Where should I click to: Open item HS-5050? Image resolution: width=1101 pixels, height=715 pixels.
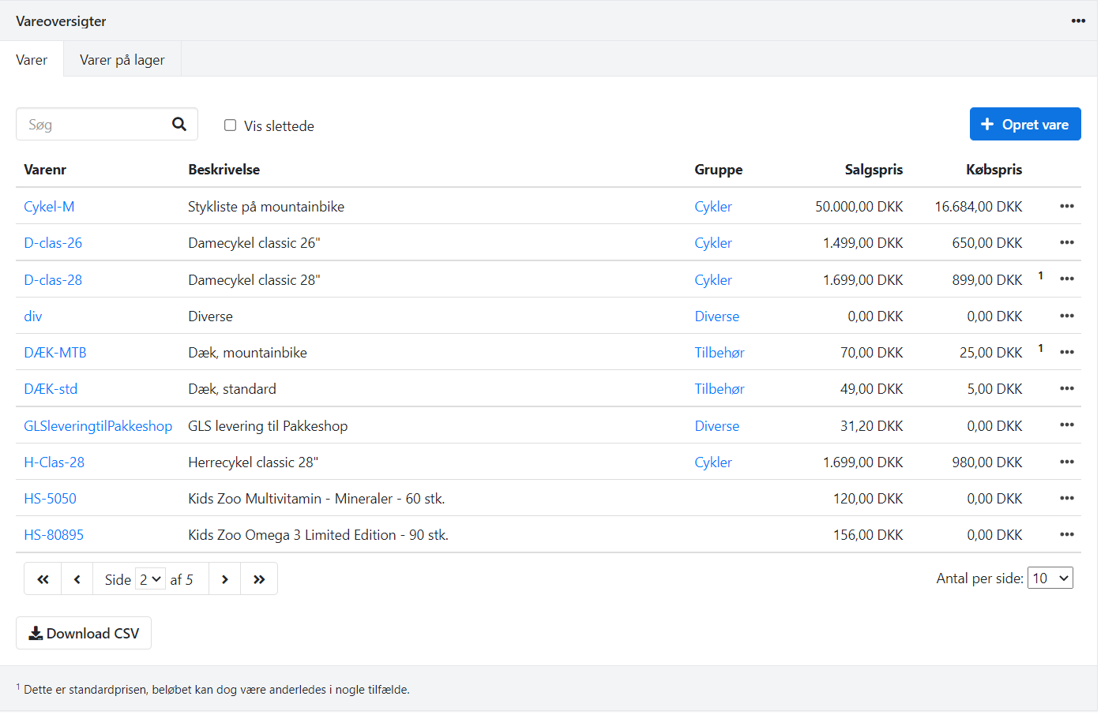[x=50, y=499]
